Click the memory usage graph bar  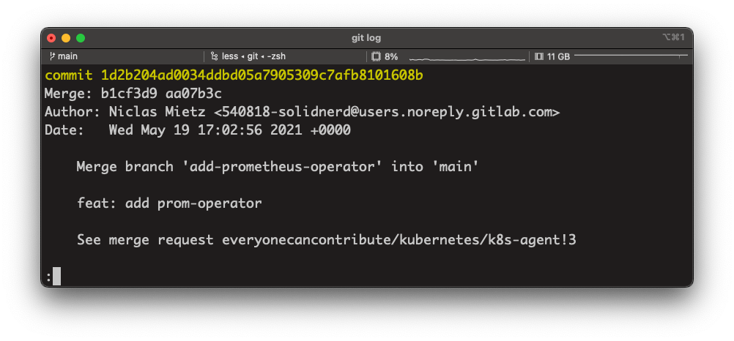tap(631, 56)
